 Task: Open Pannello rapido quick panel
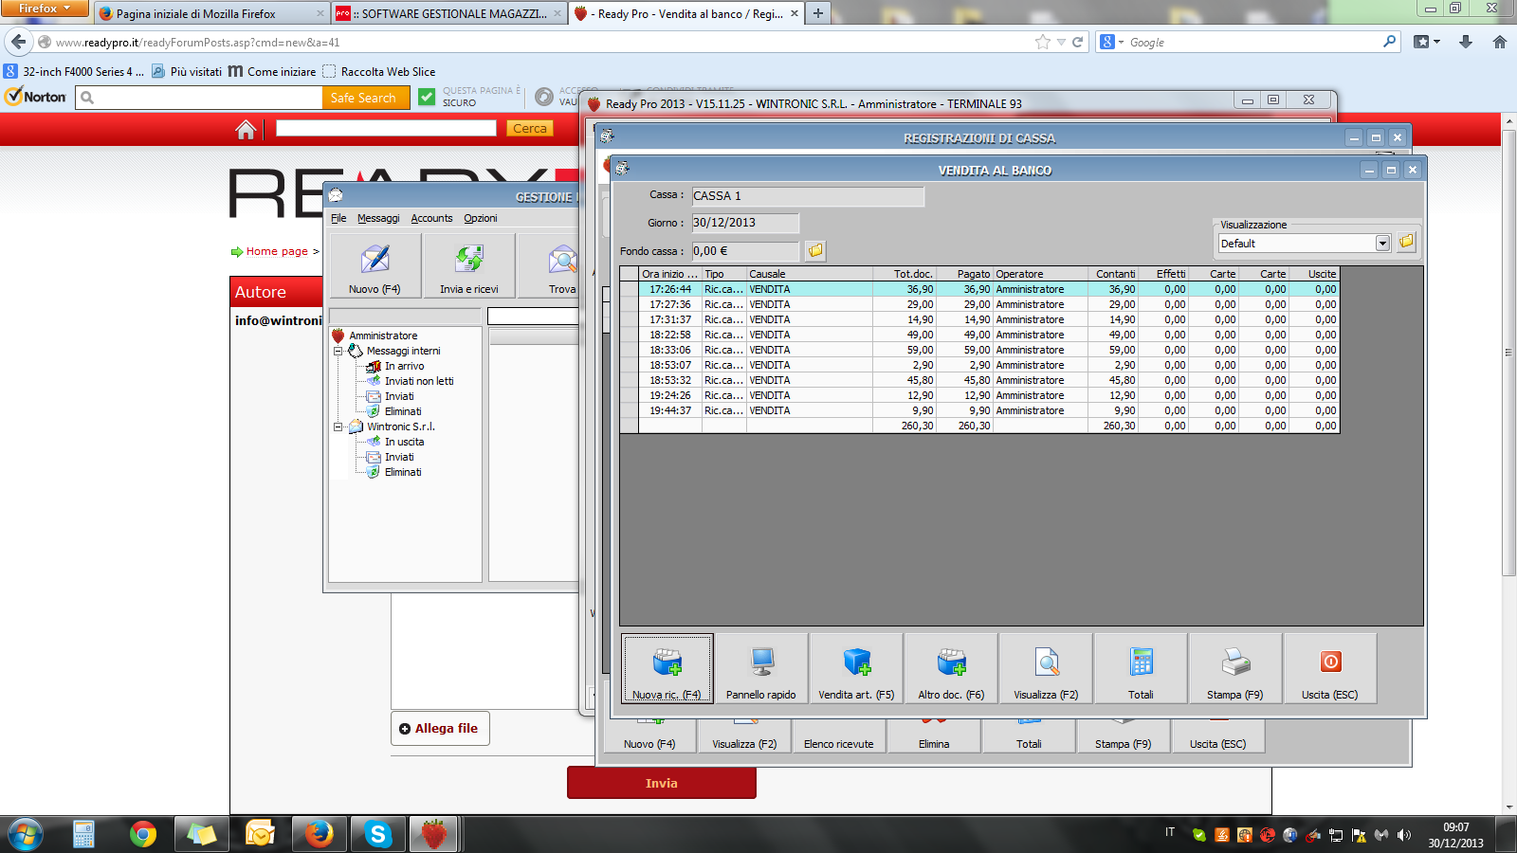point(761,669)
